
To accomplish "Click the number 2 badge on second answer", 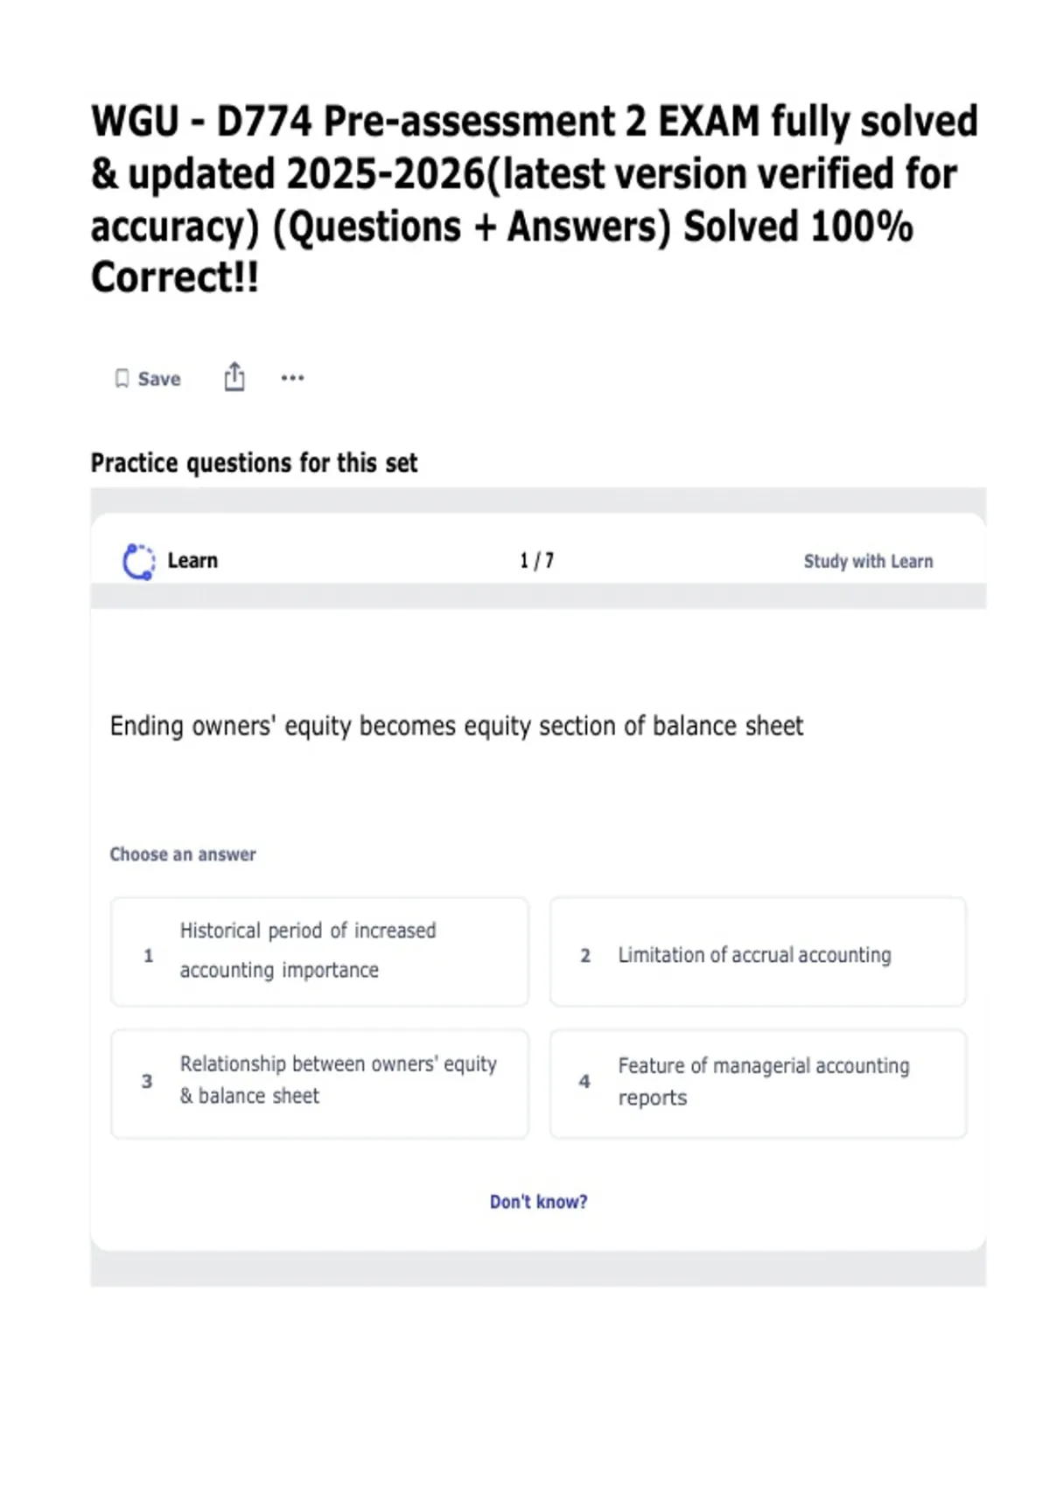I will (x=585, y=955).
